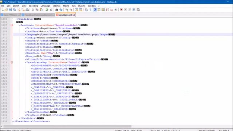Switch to the second document tab
233x131 pixels.
(x=38, y=15)
